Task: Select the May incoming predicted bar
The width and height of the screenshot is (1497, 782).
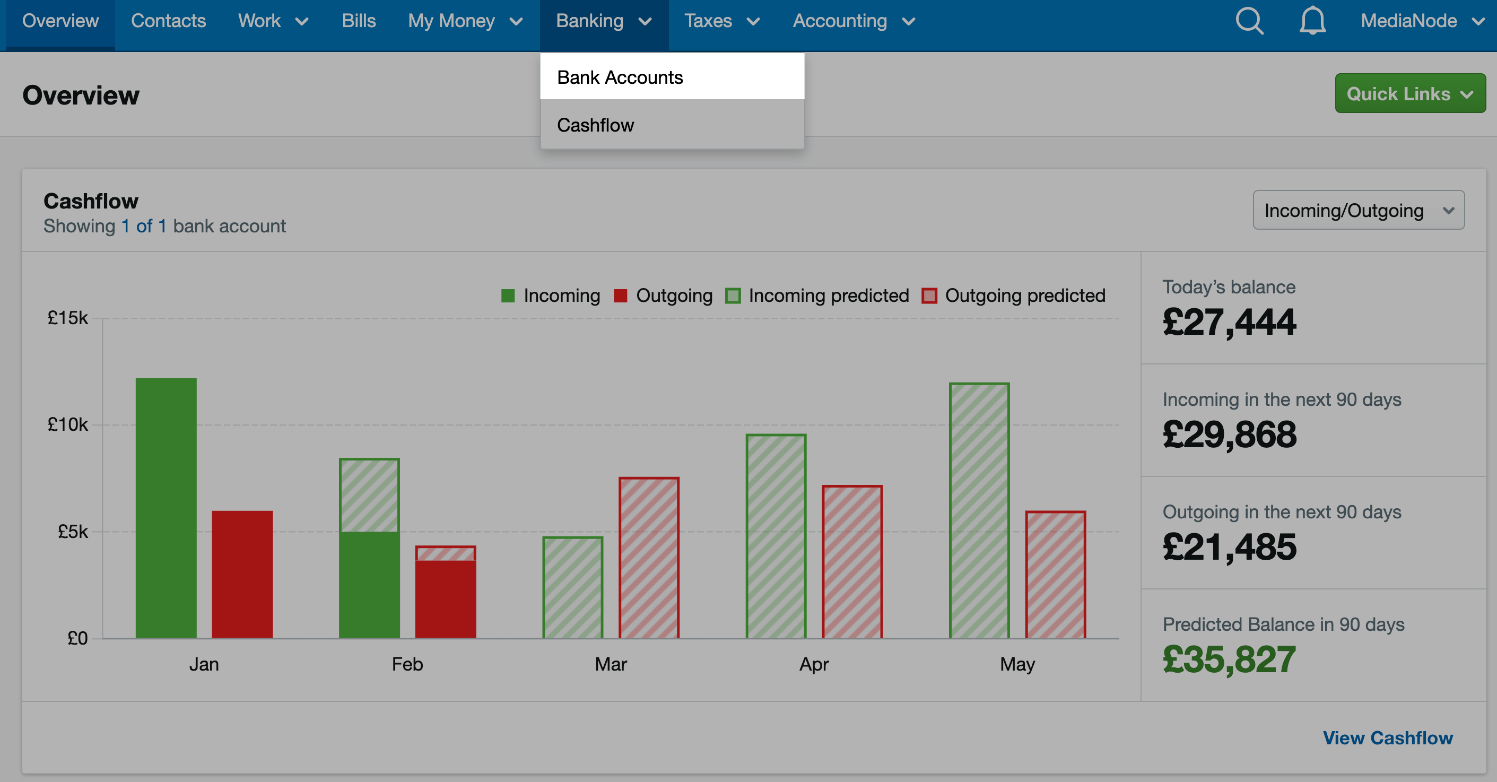Action: click(x=979, y=511)
